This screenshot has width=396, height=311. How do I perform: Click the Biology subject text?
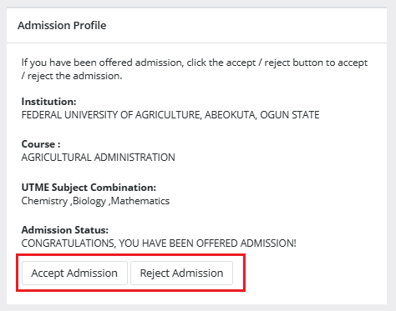89,201
